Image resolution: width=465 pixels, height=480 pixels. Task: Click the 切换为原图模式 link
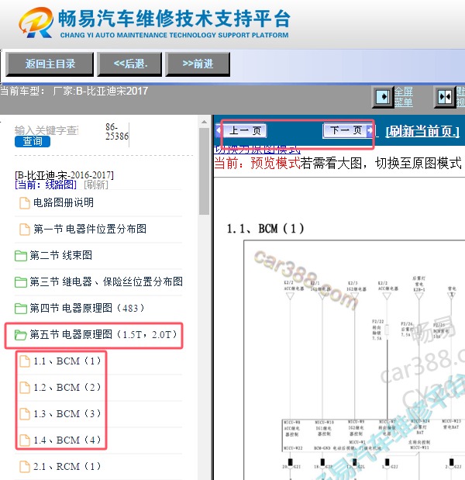pos(257,150)
